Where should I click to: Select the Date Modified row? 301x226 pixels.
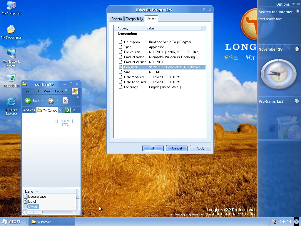click(x=162, y=77)
